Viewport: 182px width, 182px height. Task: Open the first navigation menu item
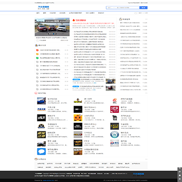(38, 13)
